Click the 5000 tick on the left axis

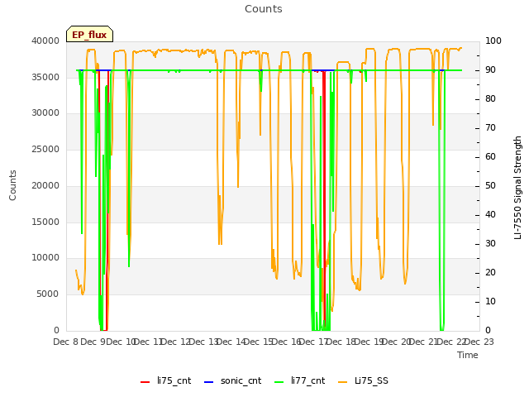pyautogui.click(x=48, y=294)
